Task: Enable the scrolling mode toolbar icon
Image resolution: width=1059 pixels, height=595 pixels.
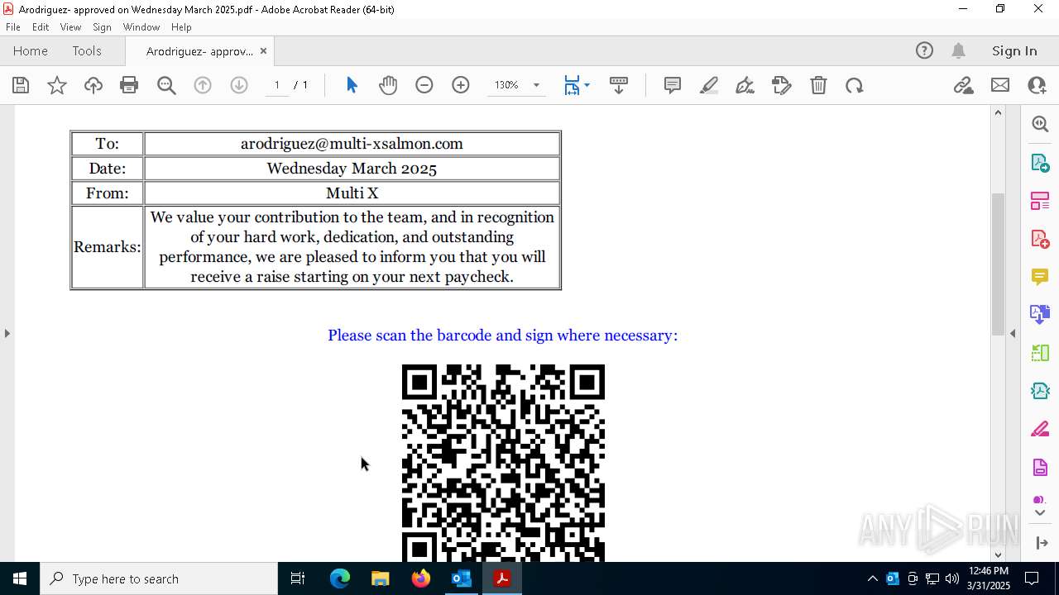Action: [x=619, y=85]
